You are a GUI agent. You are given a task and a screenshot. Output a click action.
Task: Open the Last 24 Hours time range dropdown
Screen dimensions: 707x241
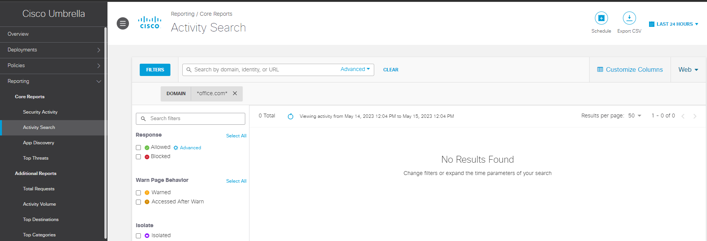click(x=674, y=24)
